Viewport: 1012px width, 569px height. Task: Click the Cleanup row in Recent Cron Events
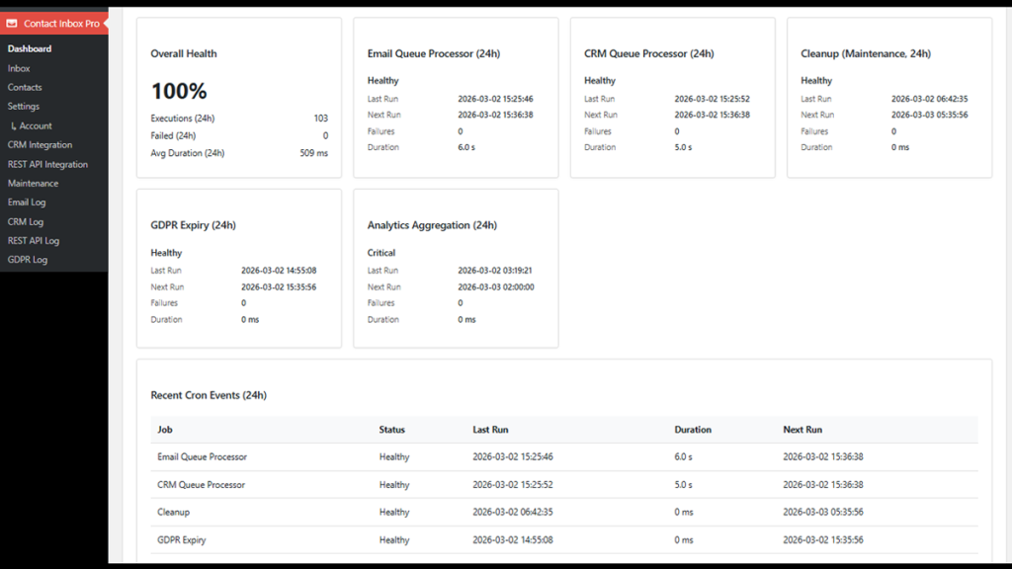[395, 513]
